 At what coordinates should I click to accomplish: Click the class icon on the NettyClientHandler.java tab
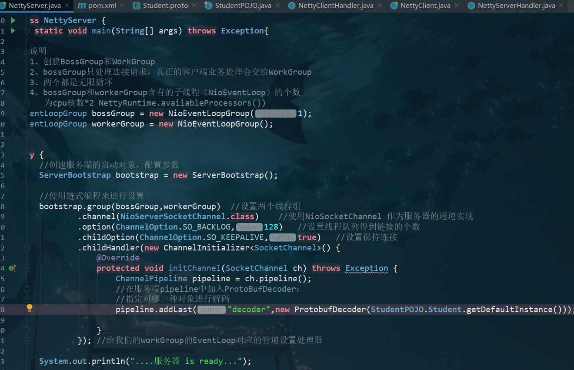[x=291, y=6]
